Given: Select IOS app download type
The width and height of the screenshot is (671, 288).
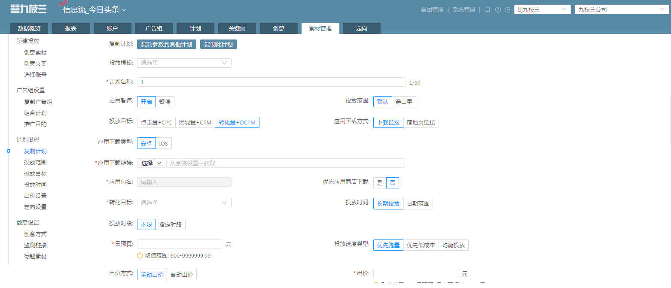Looking at the screenshot, I should tap(164, 143).
